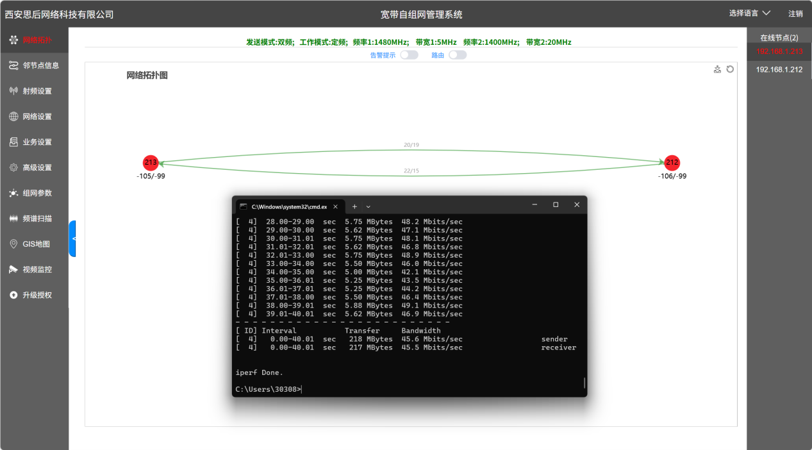Click the 网络设置 globe icon
The height and width of the screenshot is (450, 812).
13,117
